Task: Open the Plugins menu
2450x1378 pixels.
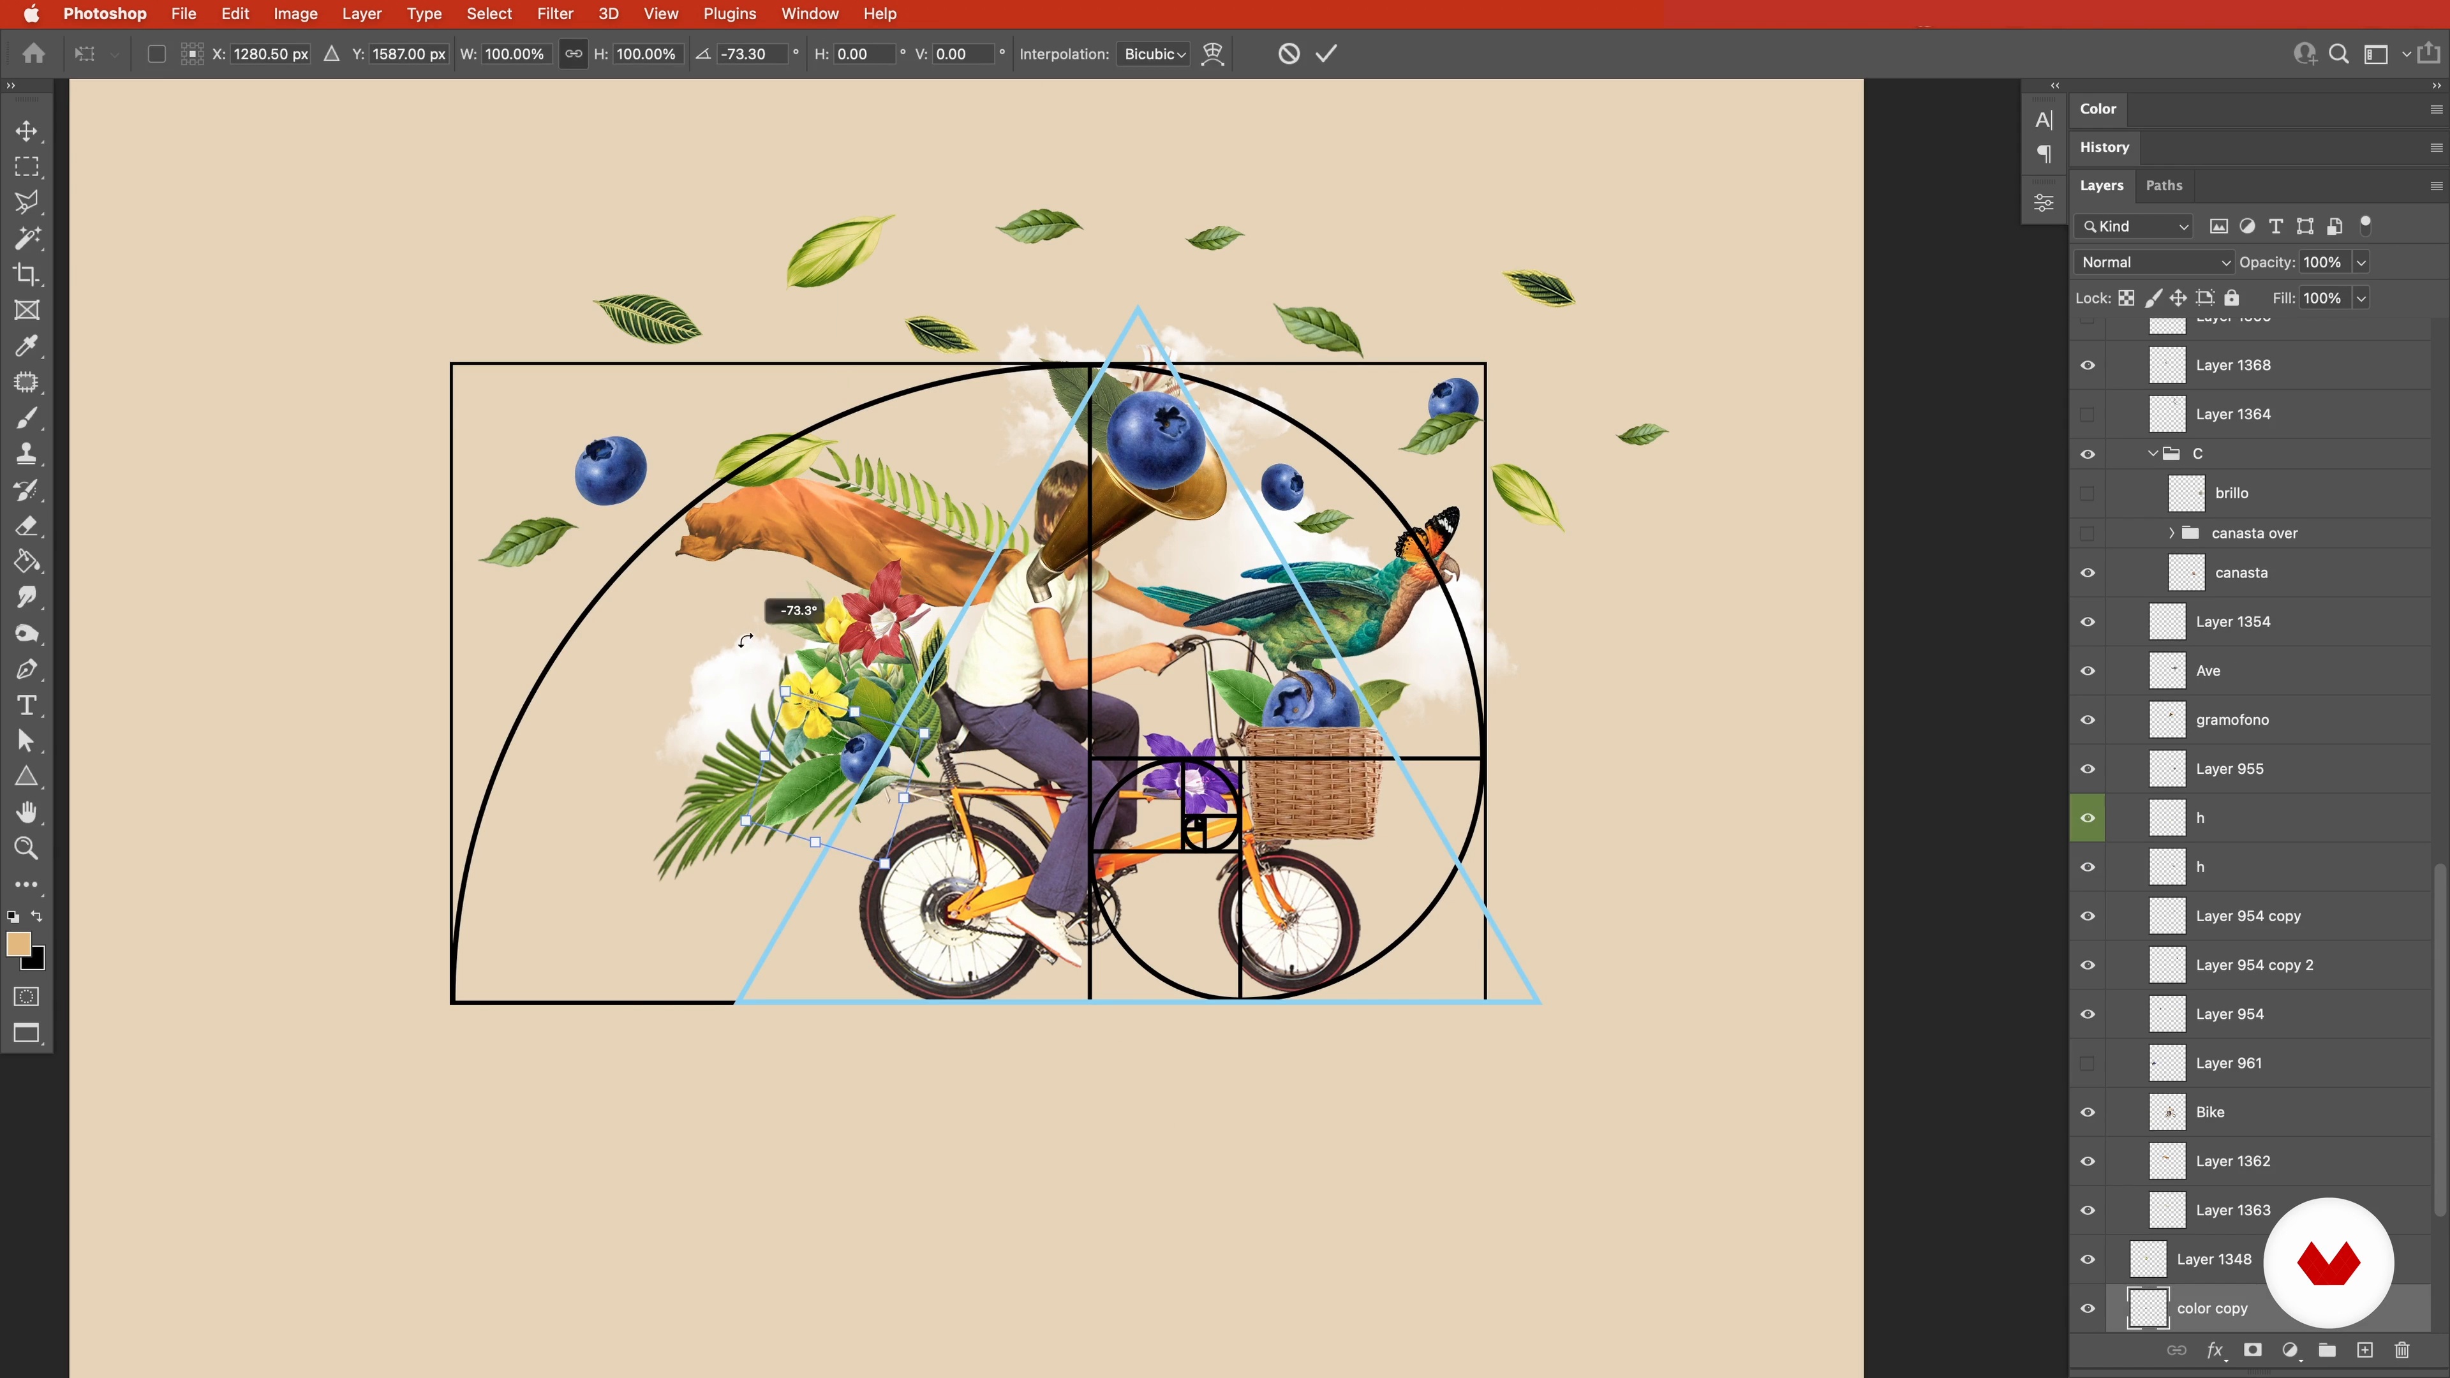Action: (x=729, y=13)
